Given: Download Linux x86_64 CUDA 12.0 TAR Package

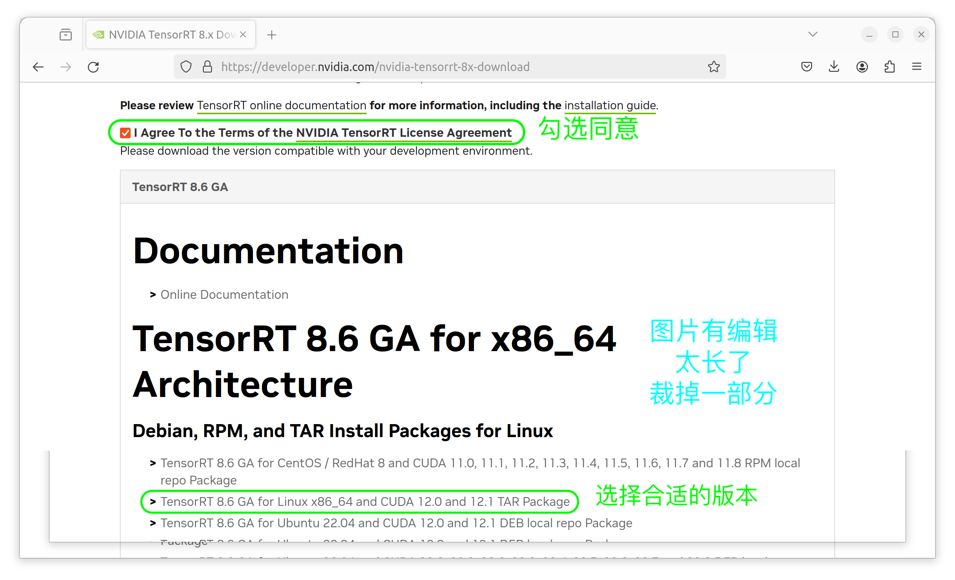Looking at the screenshot, I should 365,502.
